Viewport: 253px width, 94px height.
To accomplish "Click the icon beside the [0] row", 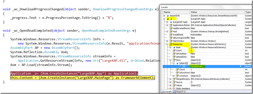I will [181, 66].
